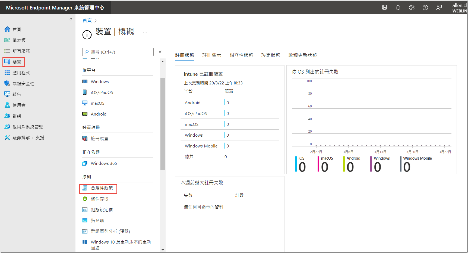Open the directory and subscription filter icon
Image resolution: width=468 pixels, height=253 pixels.
385,8
